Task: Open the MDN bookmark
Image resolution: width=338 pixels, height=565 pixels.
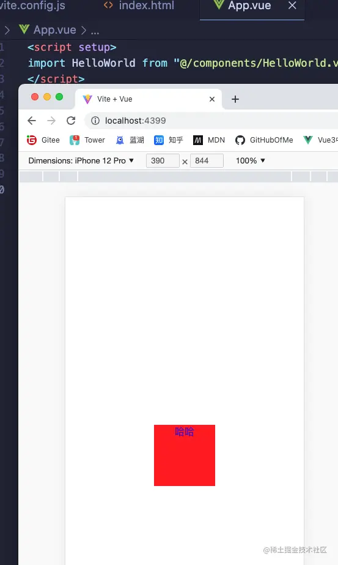Action: tap(209, 140)
